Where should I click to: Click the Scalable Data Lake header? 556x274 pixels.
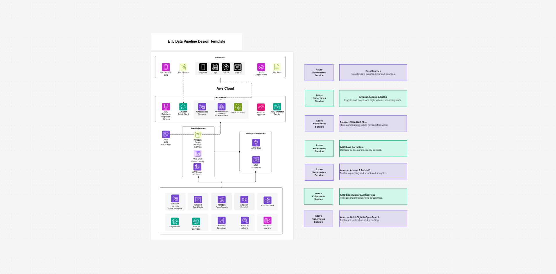coord(198,128)
